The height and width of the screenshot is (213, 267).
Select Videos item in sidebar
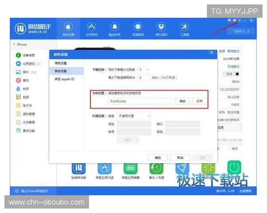coord(23,97)
